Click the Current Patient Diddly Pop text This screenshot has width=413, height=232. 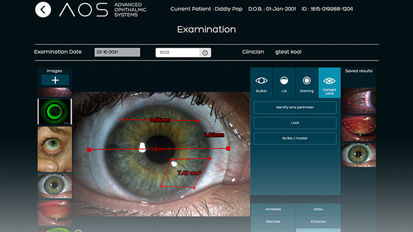pyautogui.click(x=206, y=9)
